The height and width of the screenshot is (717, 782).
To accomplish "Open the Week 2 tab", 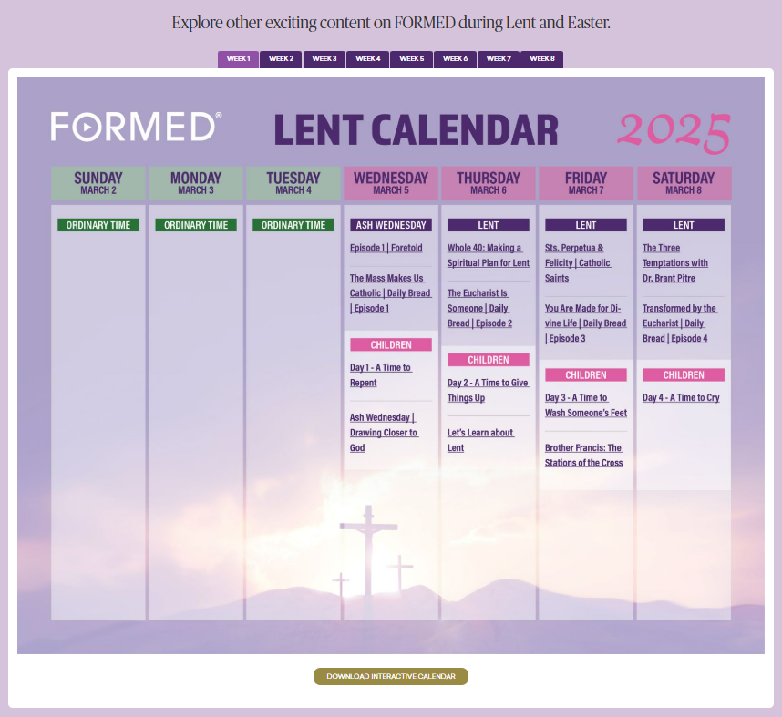I will pos(281,59).
